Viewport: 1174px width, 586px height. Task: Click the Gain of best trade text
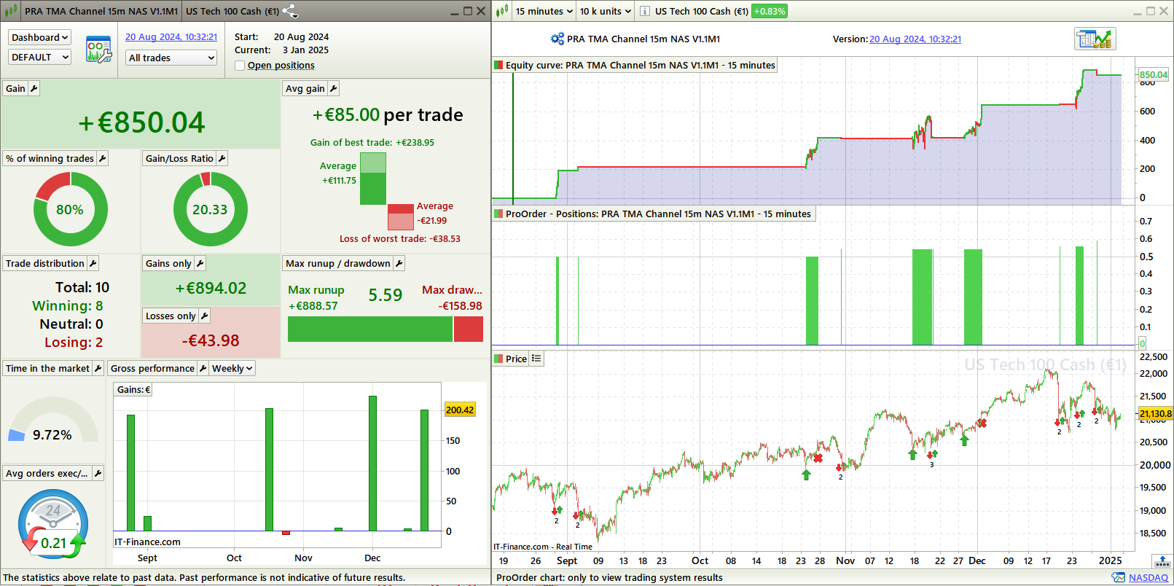click(x=372, y=142)
